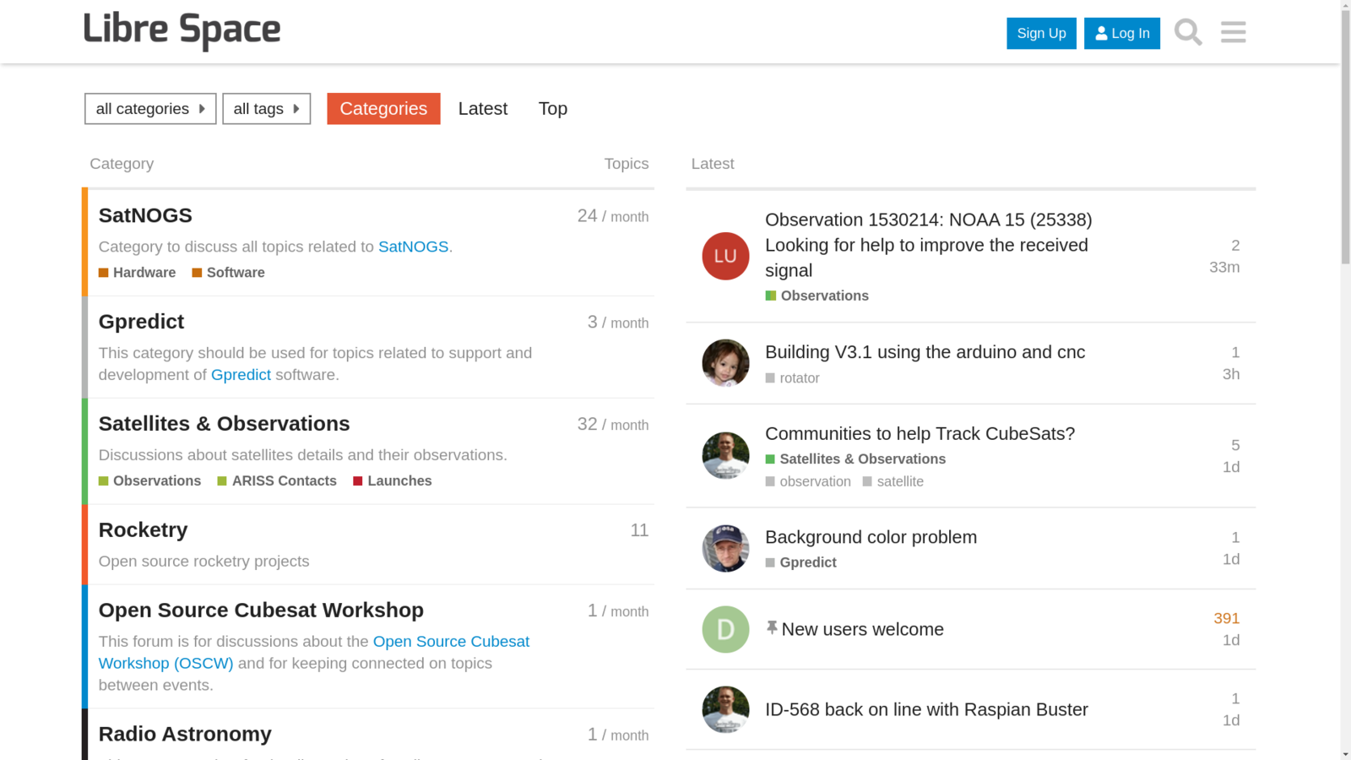The width and height of the screenshot is (1351, 760).
Task: Open Communities to help Track CubeSats topic
Action: coord(920,433)
